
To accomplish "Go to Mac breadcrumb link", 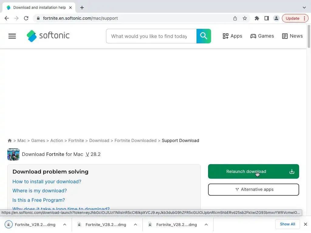I will (22, 141).
